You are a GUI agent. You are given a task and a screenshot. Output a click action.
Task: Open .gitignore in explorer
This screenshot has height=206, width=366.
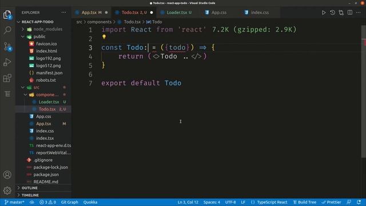(x=43, y=160)
